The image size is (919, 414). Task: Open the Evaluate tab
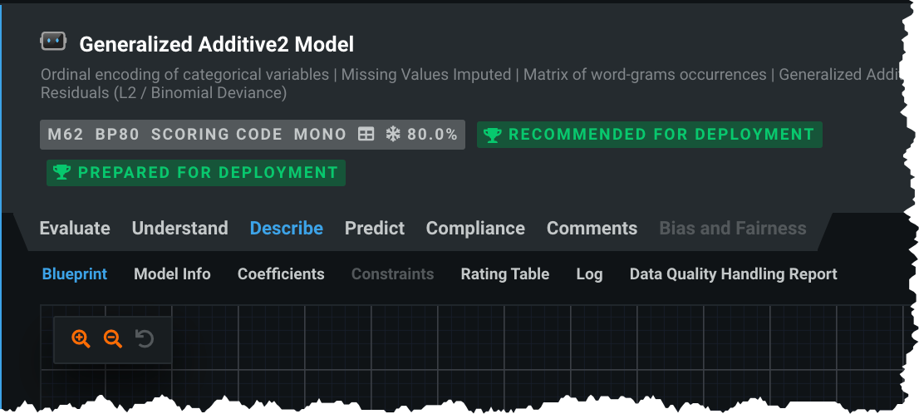click(75, 229)
